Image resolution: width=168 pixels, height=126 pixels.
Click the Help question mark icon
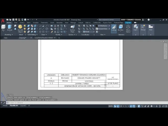[x=149, y=20]
